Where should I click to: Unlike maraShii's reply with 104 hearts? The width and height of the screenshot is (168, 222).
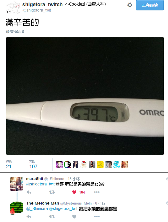point(74,192)
